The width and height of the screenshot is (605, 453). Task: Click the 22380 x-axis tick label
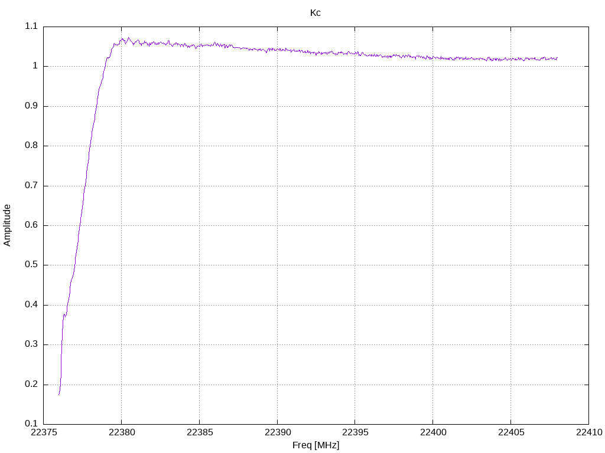coord(122,432)
